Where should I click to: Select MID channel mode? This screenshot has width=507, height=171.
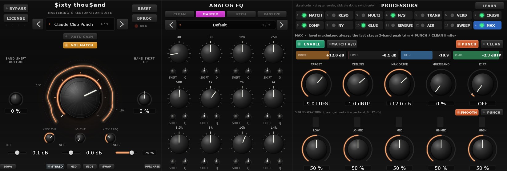pyautogui.click(x=74, y=166)
